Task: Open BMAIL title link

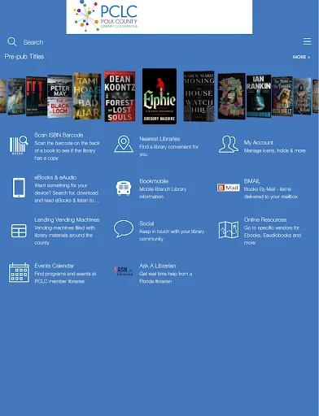Action: pyautogui.click(x=251, y=181)
